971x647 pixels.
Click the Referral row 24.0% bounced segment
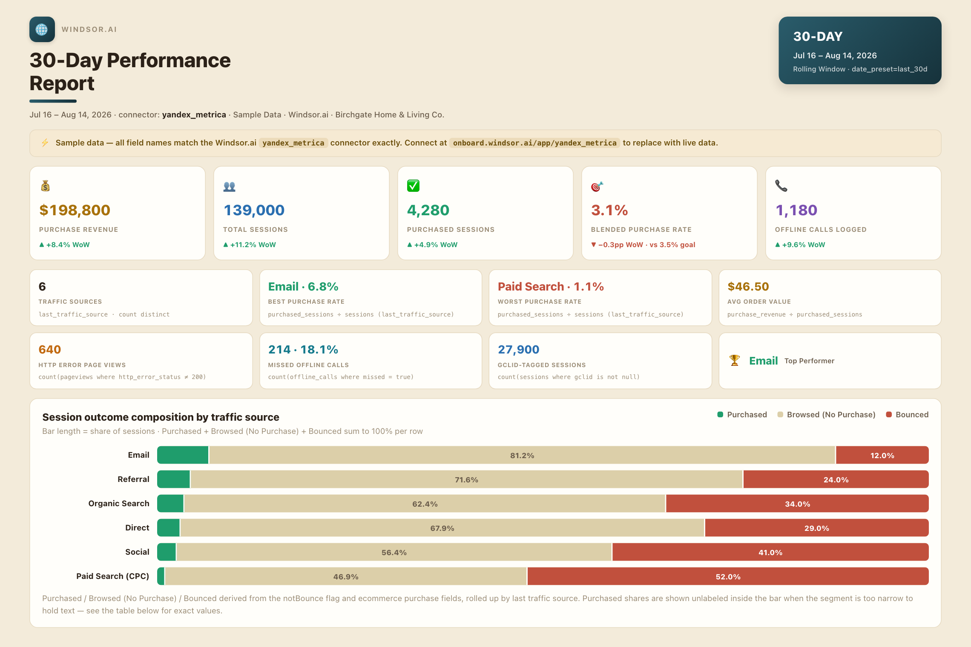pyautogui.click(x=836, y=479)
